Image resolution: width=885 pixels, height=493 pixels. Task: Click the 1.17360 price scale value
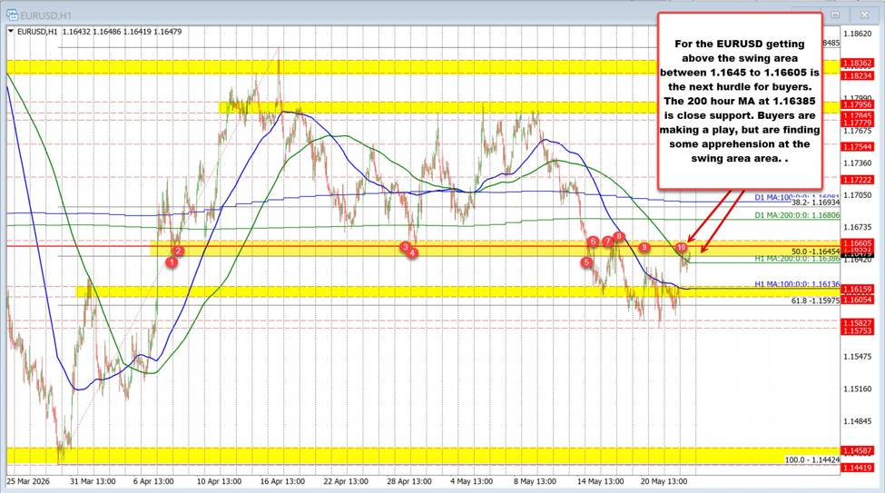tap(858, 163)
